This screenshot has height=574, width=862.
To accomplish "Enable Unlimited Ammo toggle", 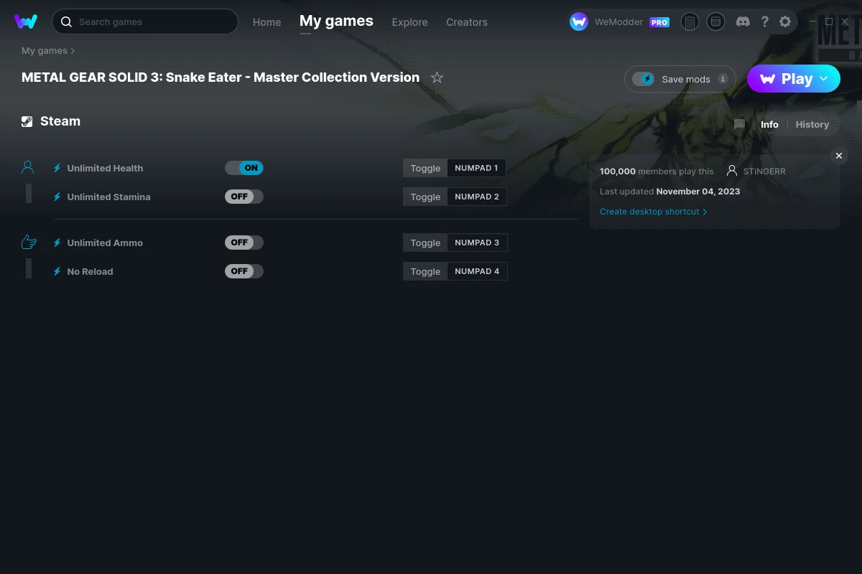I will coord(244,243).
